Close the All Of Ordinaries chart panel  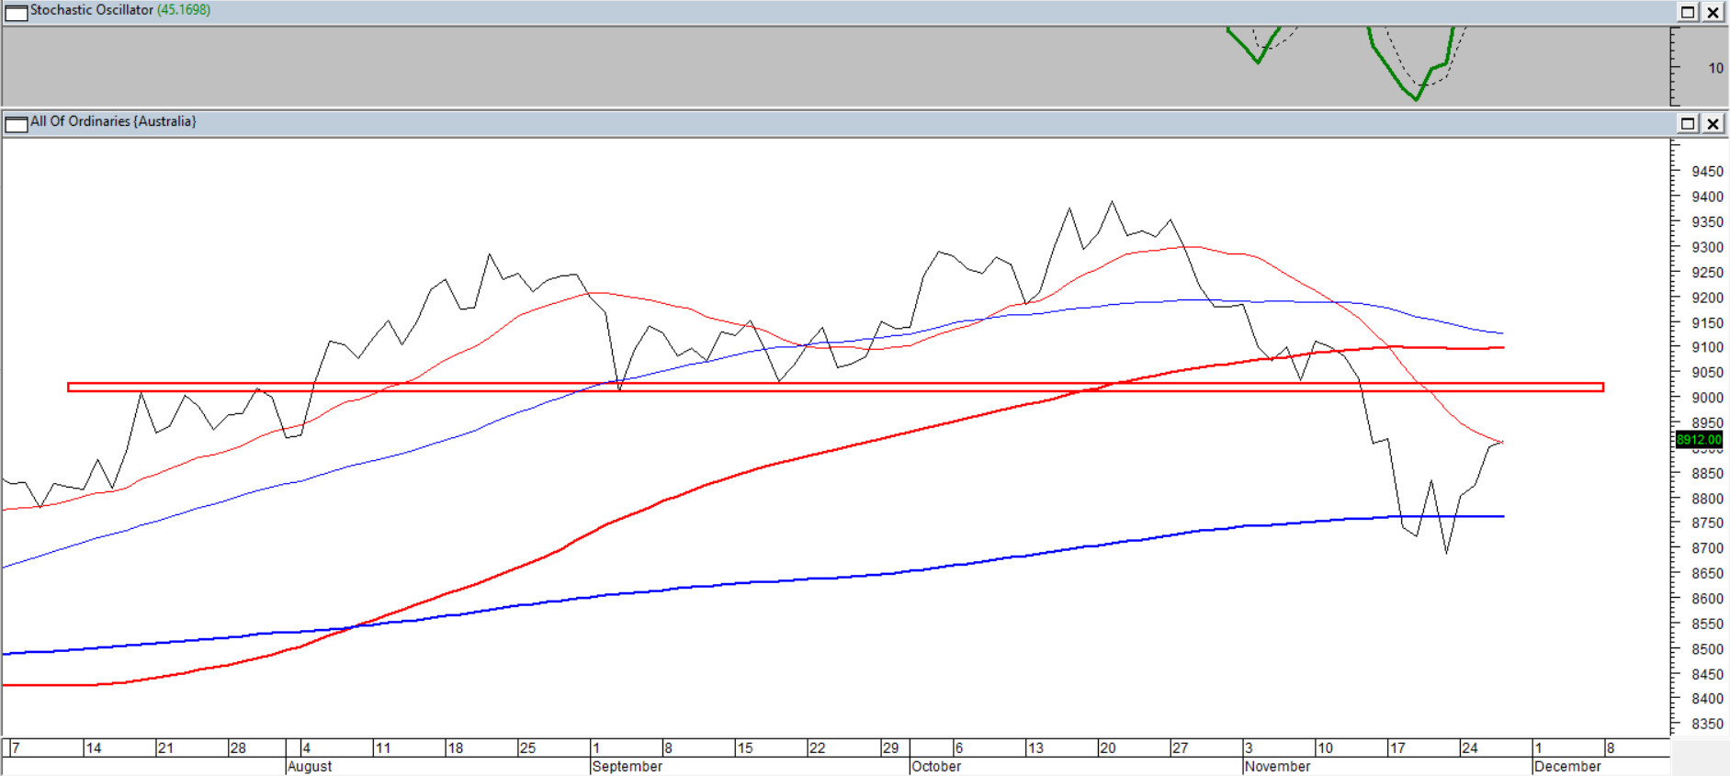click(x=1713, y=123)
